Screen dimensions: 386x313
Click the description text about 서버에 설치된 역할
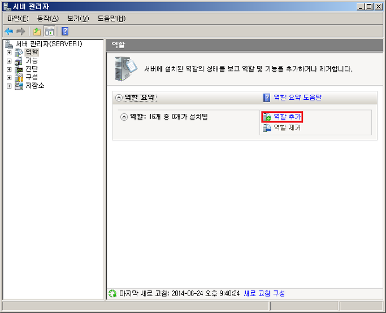click(x=248, y=69)
